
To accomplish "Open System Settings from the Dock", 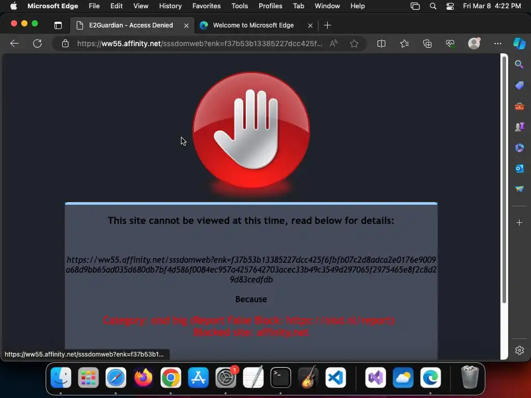I will (226, 377).
